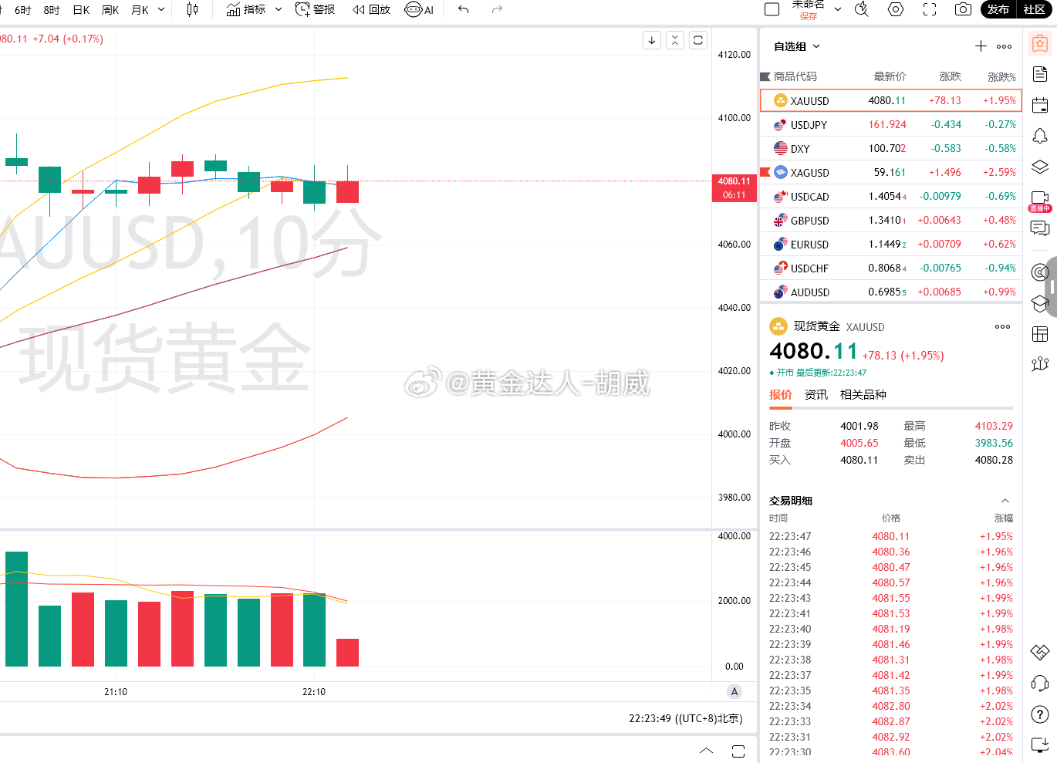Open the education graduation cap icon

click(x=1040, y=303)
